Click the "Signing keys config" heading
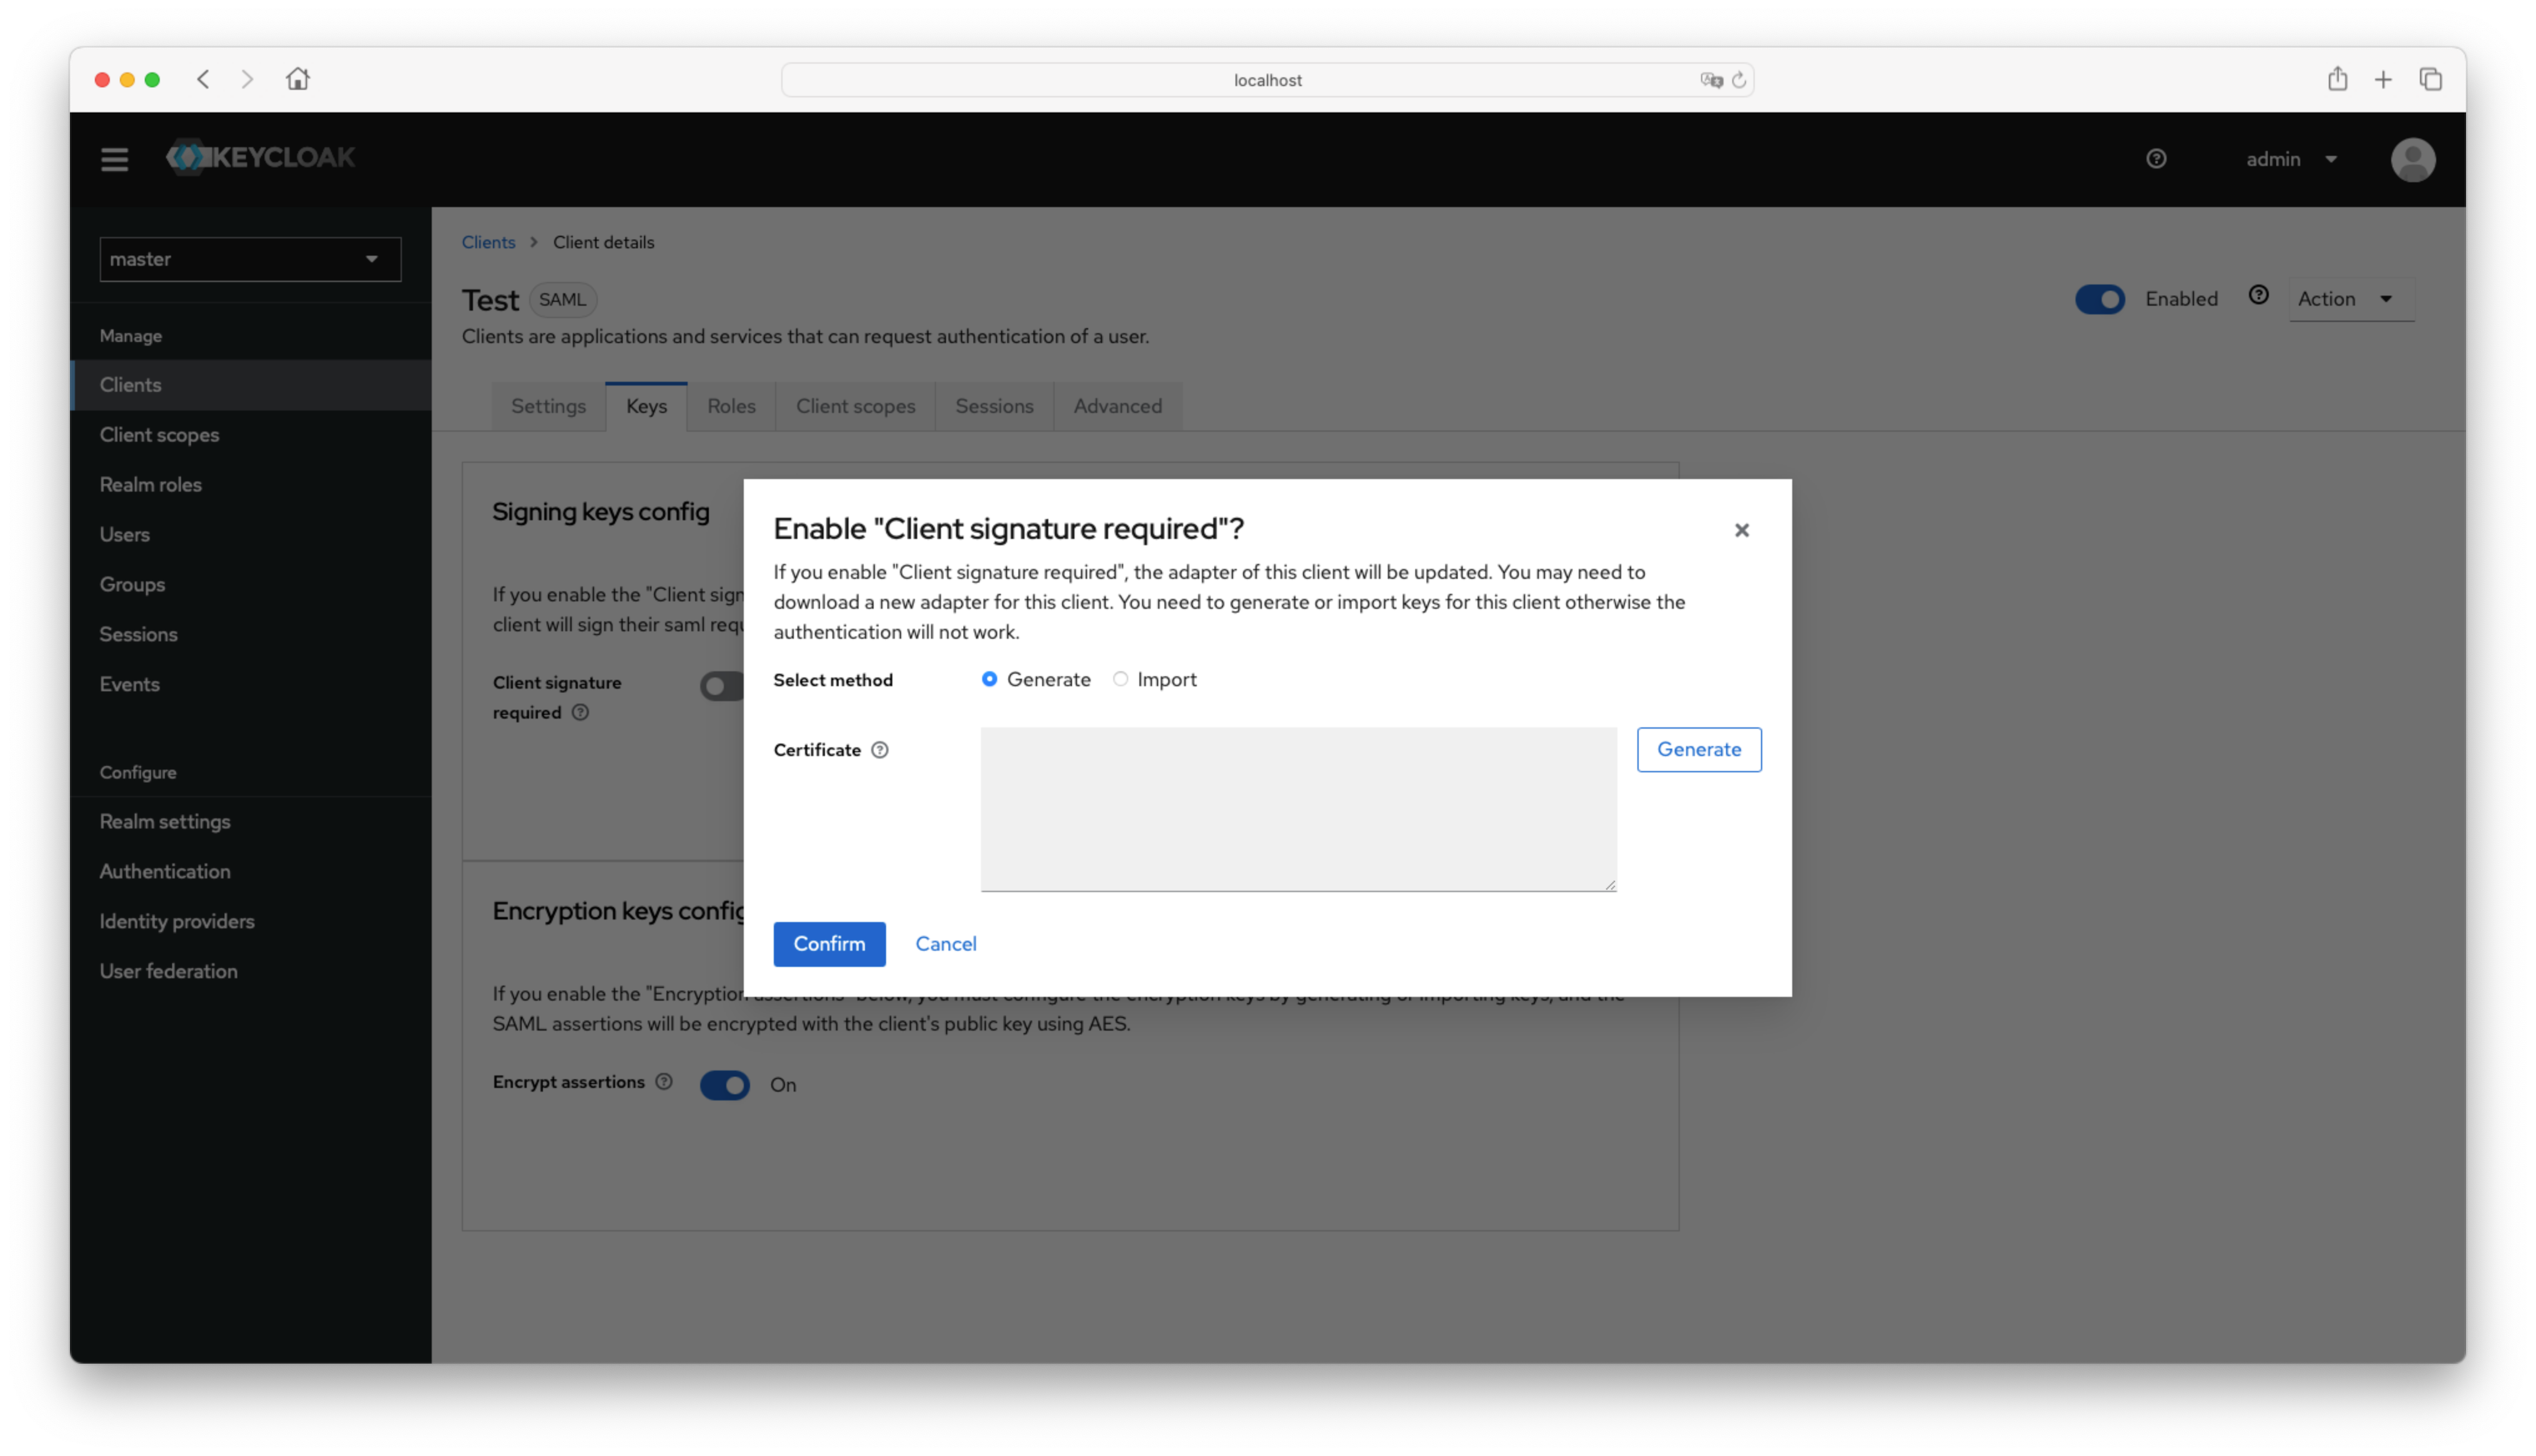This screenshot has width=2536, height=1456. pos(600,512)
